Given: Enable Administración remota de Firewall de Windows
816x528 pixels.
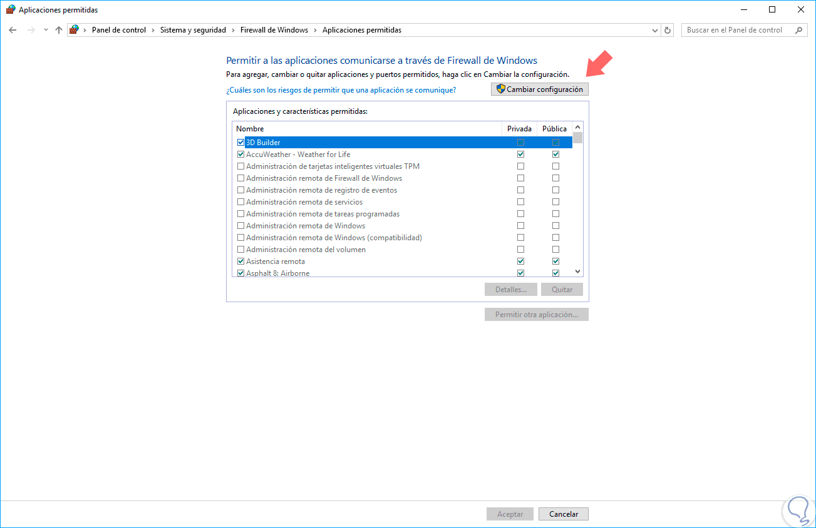Looking at the screenshot, I should pyautogui.click(x=240, y=178).
